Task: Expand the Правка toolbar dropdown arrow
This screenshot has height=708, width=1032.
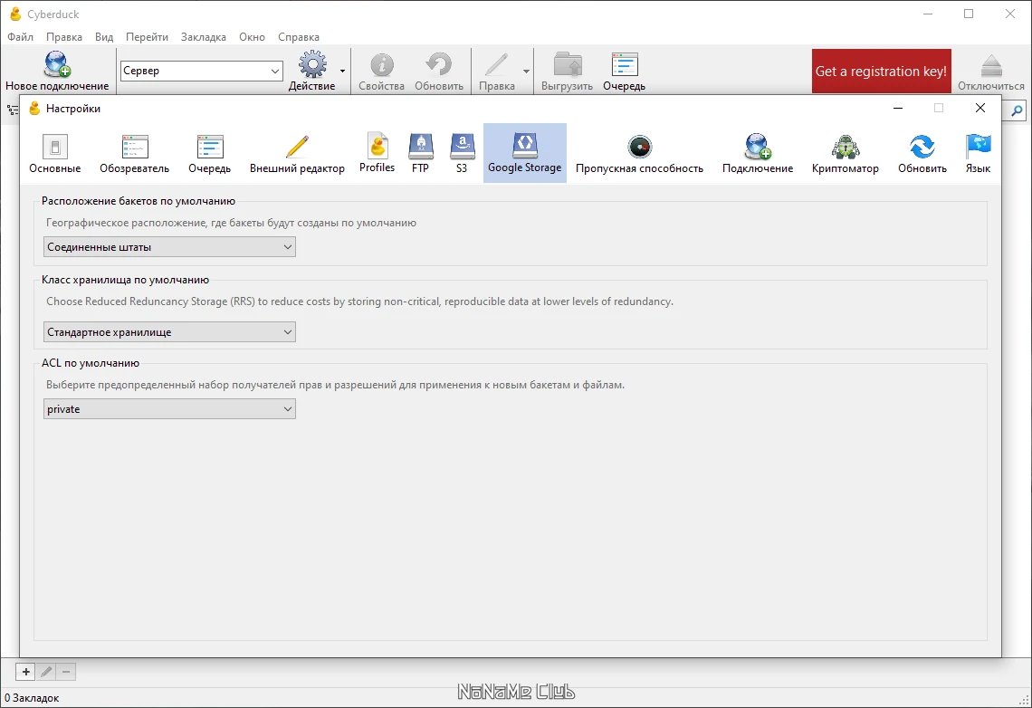Action: pyautogui.click(x=526, y=71)
